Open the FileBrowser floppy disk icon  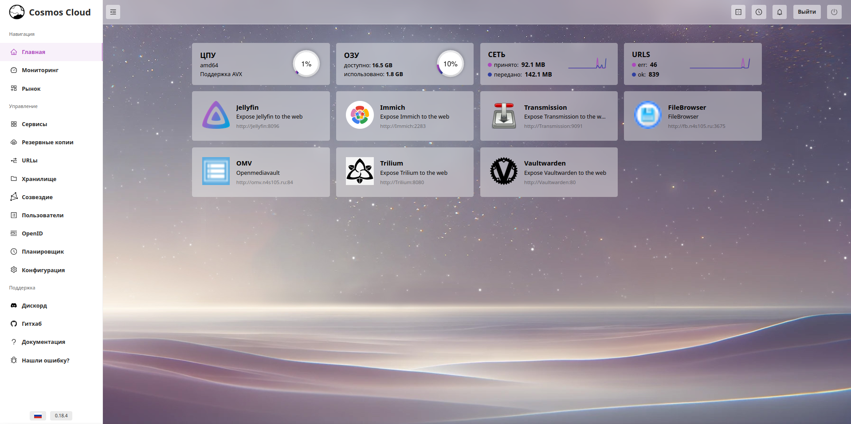point(647,115)
